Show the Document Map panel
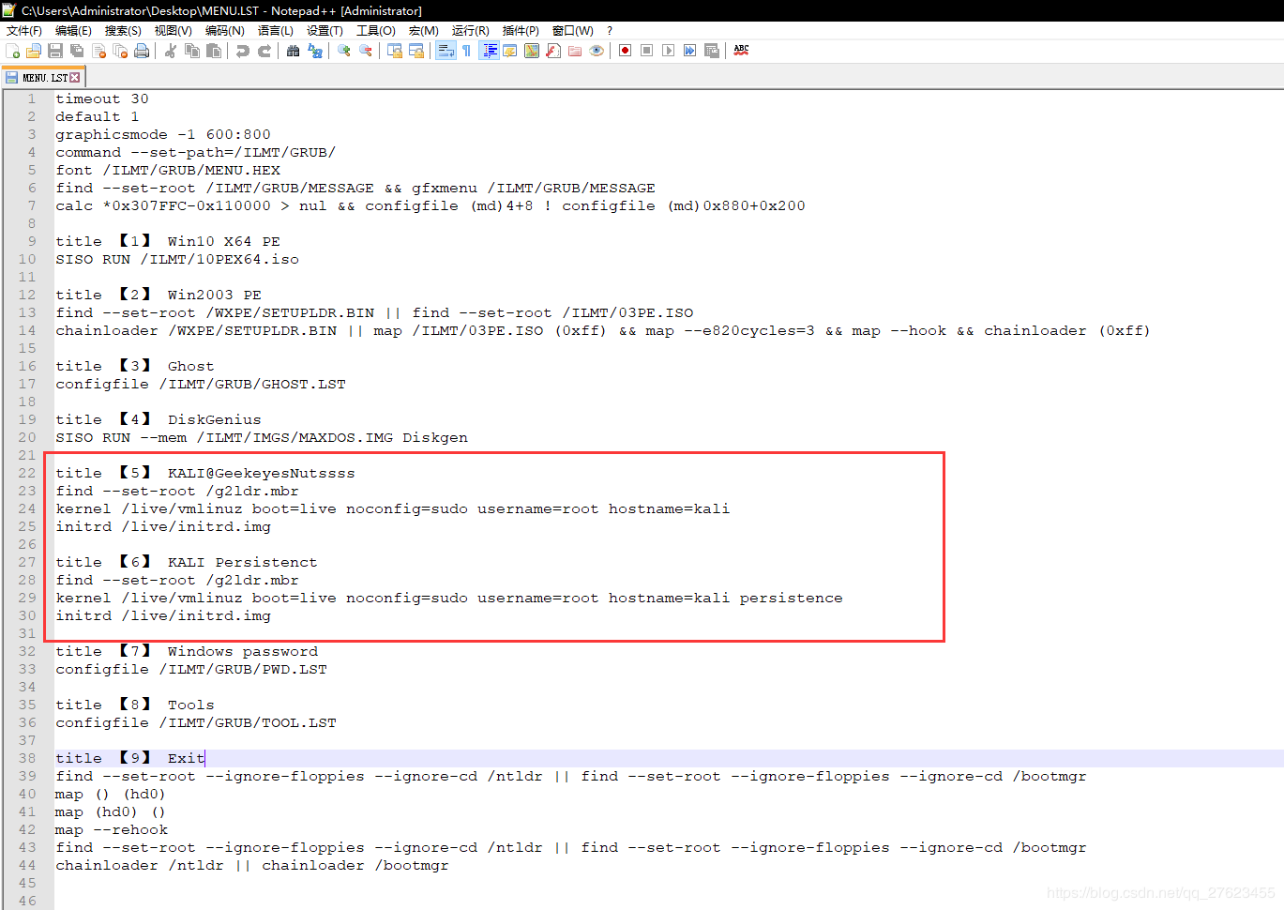This screenshot has height=910, width=1284. (x=532, y=51)
